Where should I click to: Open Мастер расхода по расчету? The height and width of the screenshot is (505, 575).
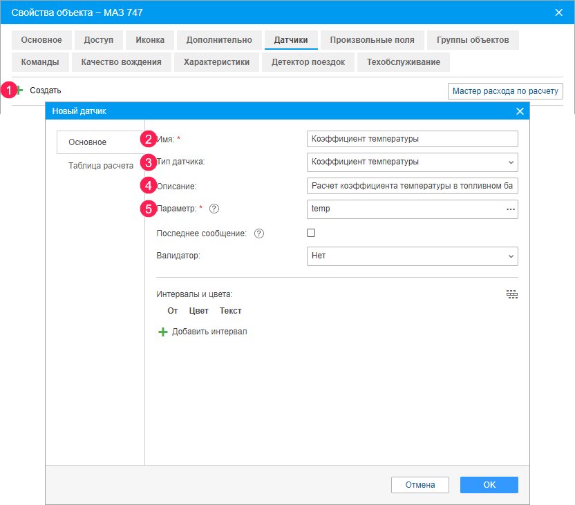[505, 90]
